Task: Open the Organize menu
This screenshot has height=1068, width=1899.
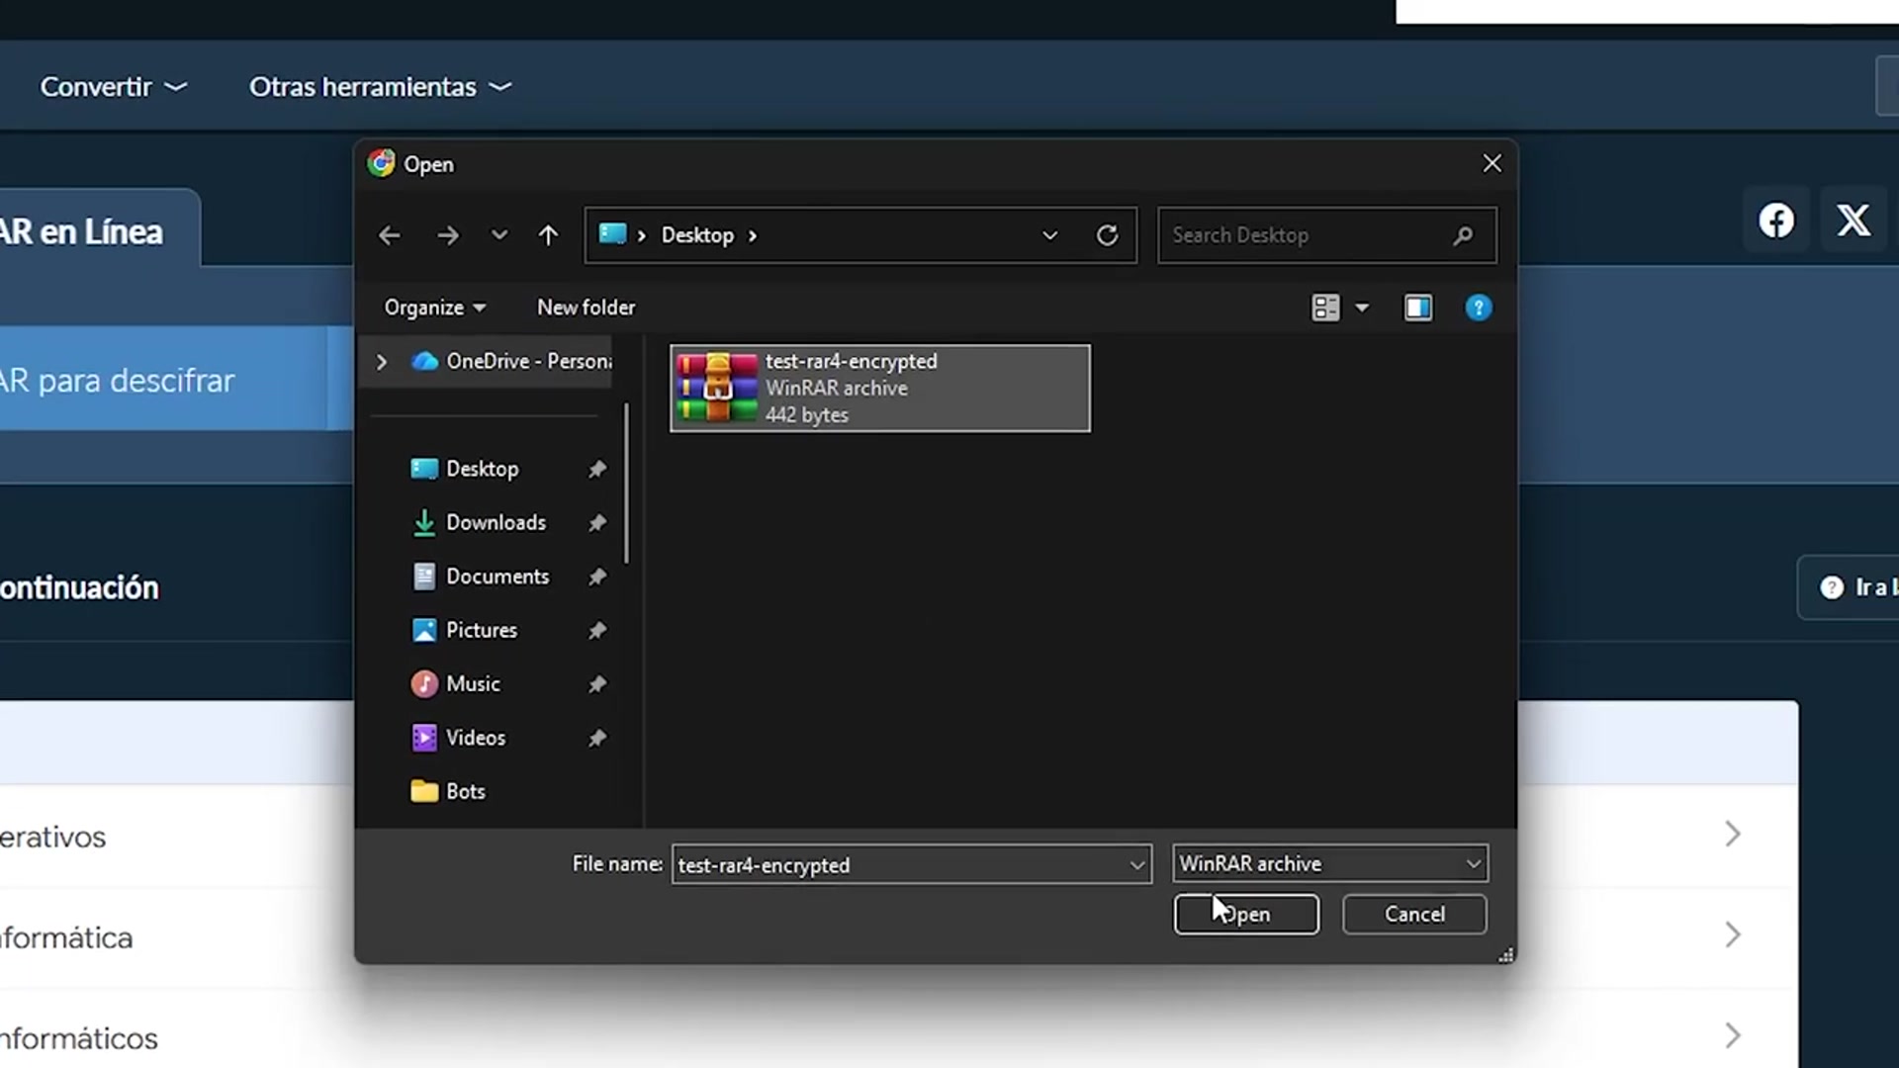Action: (x=434, y=308)
